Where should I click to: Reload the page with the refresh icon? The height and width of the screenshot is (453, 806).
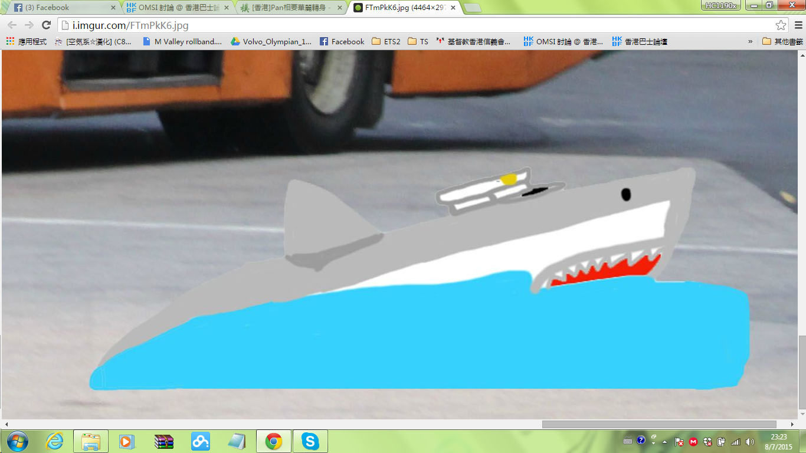pos(46,25)
